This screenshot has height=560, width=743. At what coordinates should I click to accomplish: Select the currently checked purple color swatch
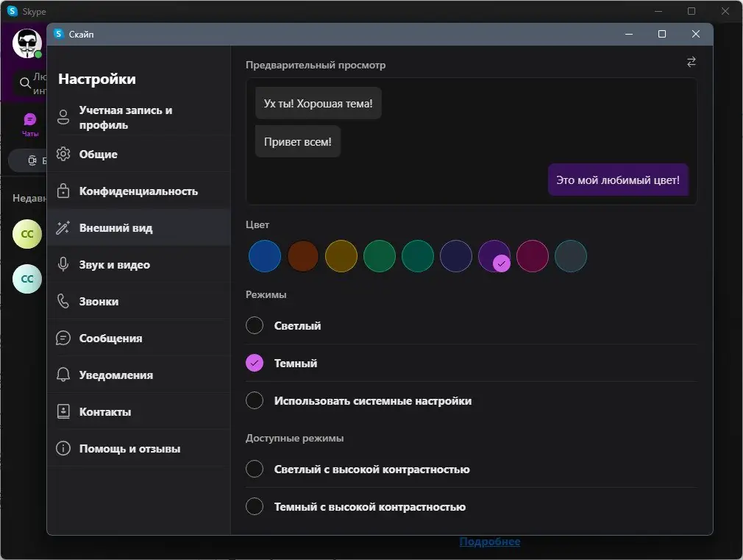coord(494,255)
